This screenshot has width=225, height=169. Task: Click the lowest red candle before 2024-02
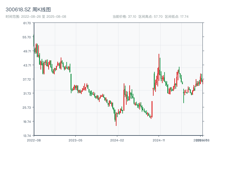click(116, 120)
